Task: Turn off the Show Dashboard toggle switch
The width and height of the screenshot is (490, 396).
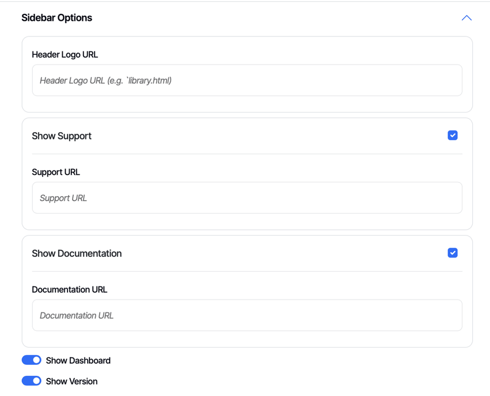Action: click(32, 360)
